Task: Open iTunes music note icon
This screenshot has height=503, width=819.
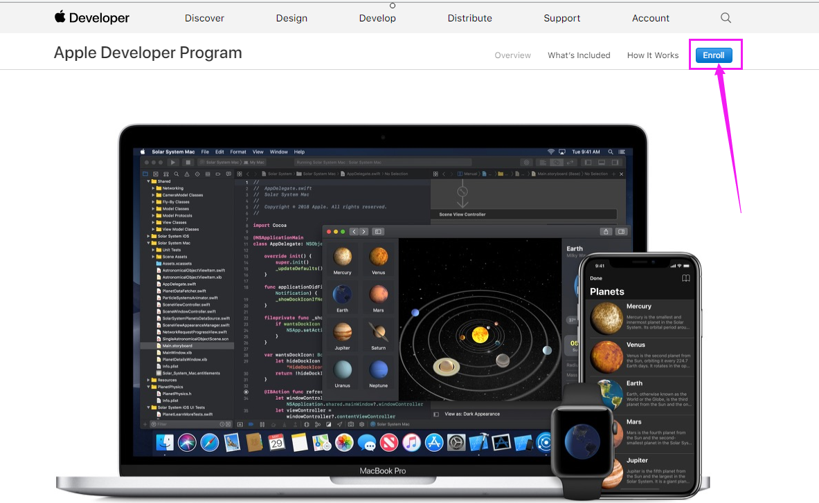Action: 412,443
